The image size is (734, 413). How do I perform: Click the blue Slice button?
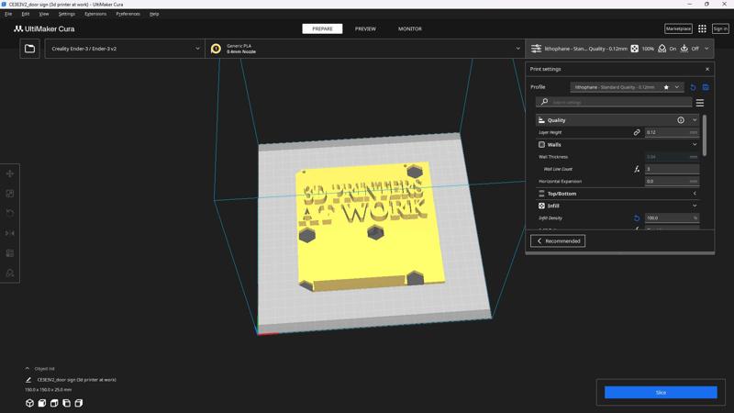661,393
